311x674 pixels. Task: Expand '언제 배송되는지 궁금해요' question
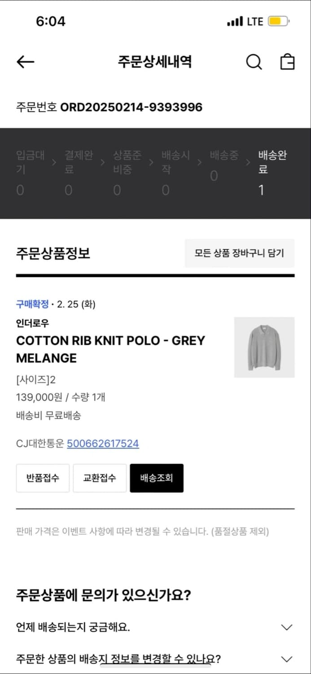click(286, 627)
